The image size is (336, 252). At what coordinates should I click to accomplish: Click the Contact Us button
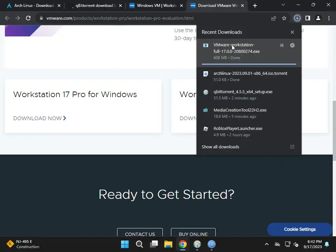click(140, 233)
